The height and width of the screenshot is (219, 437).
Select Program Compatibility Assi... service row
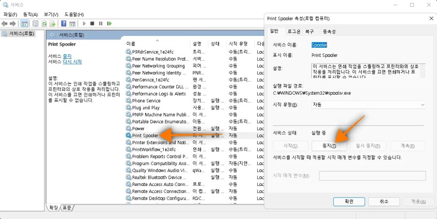194,163
